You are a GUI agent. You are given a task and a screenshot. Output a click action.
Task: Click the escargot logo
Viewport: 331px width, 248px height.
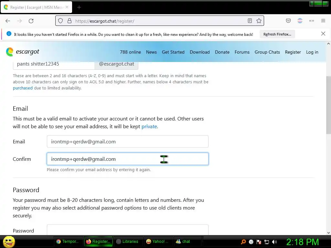pyautogui.click(x=22, y=52)
